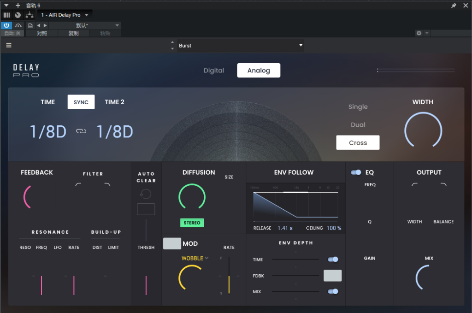The width and height of the screenshot is (472, 313).
Task: Toggle the ENV DEPTH FDBK switch
Action: click(x=333, y=276)
